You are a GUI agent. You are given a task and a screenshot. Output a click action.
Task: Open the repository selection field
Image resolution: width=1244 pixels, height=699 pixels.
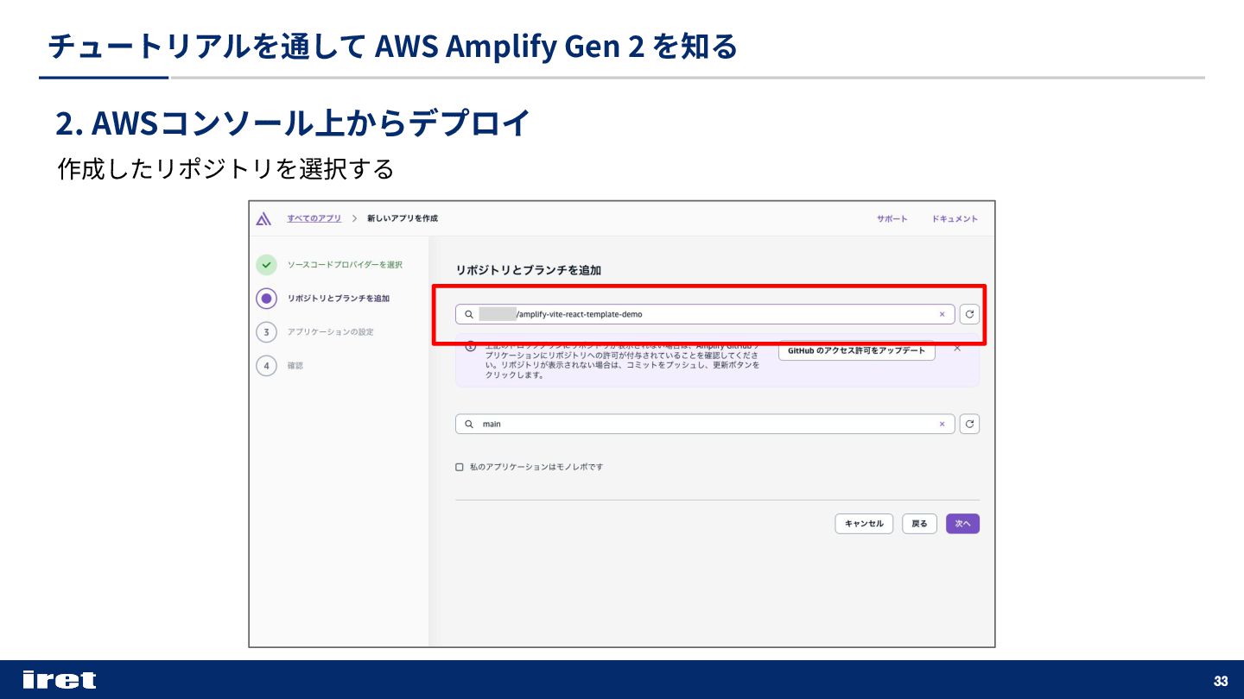pyautogui.click(x=705, y=314)
